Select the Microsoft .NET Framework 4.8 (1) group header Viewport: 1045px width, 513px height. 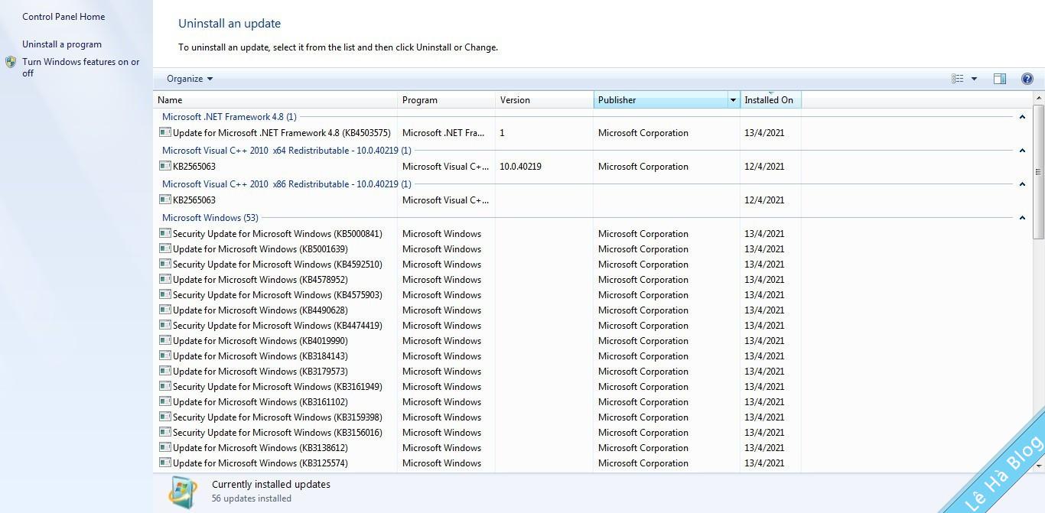pyautogui.click(x=230, y=117)
